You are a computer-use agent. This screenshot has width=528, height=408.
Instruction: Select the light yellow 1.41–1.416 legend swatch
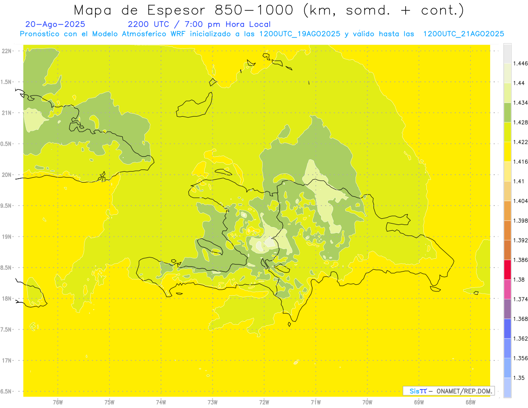coord(507,171)
